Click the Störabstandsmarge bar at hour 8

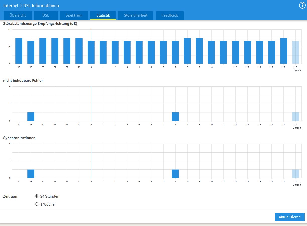187,51
